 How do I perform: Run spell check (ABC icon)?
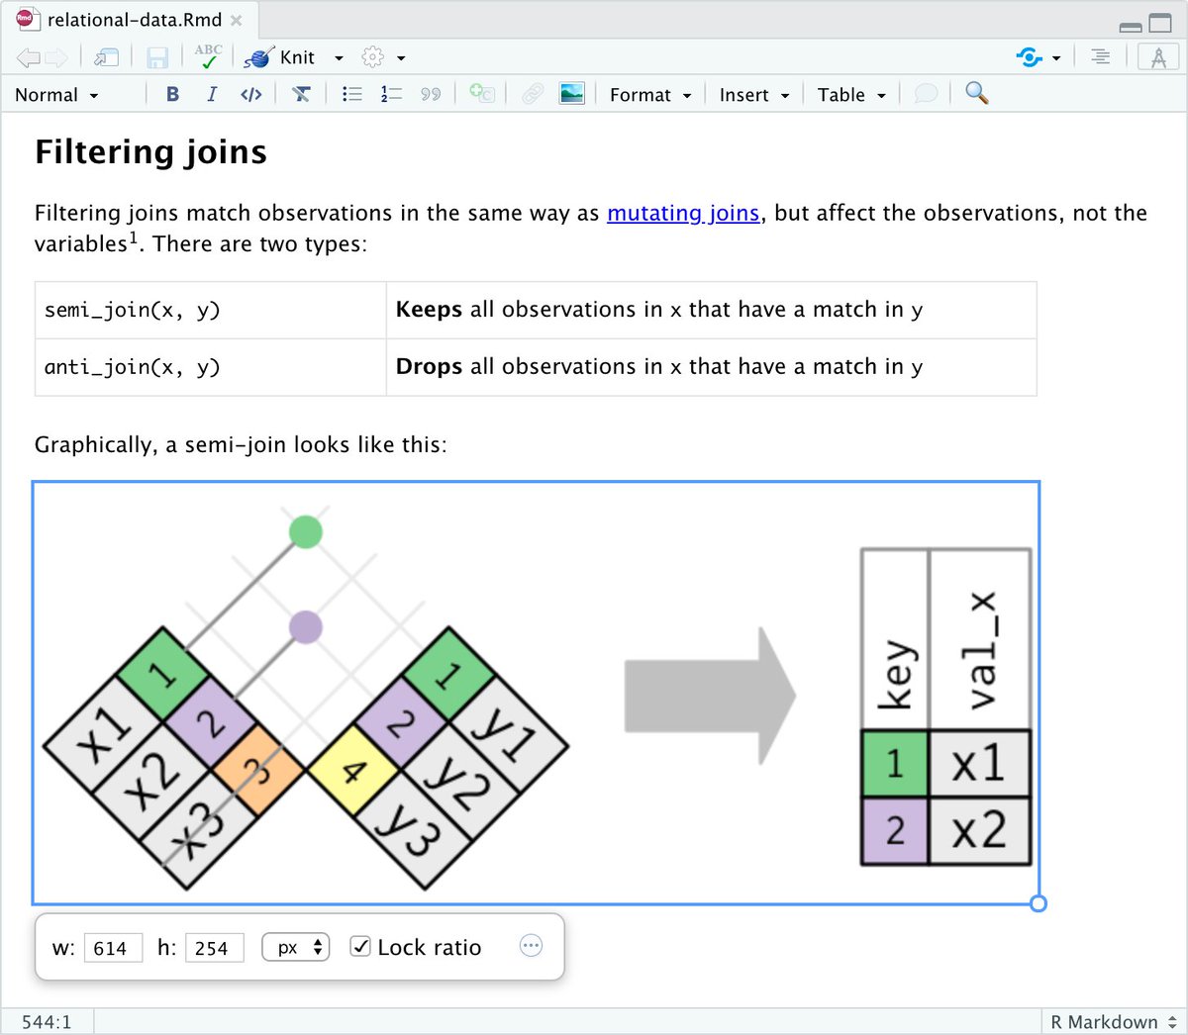pyautogui.click(x=209, y=56)
